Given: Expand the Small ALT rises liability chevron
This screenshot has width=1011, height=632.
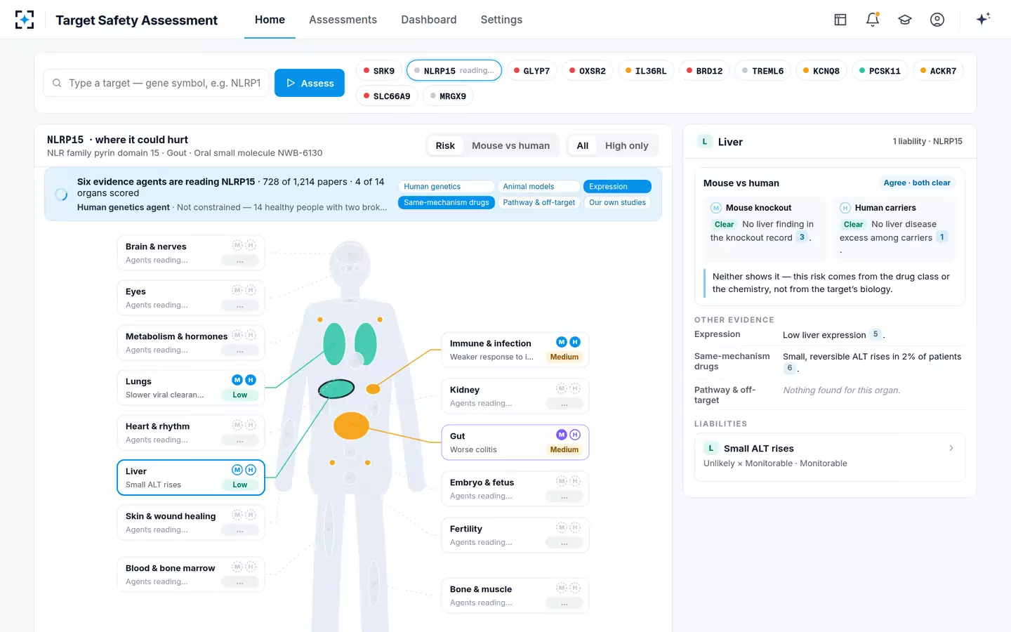Looking at the screenshot, I should point(951,448).
